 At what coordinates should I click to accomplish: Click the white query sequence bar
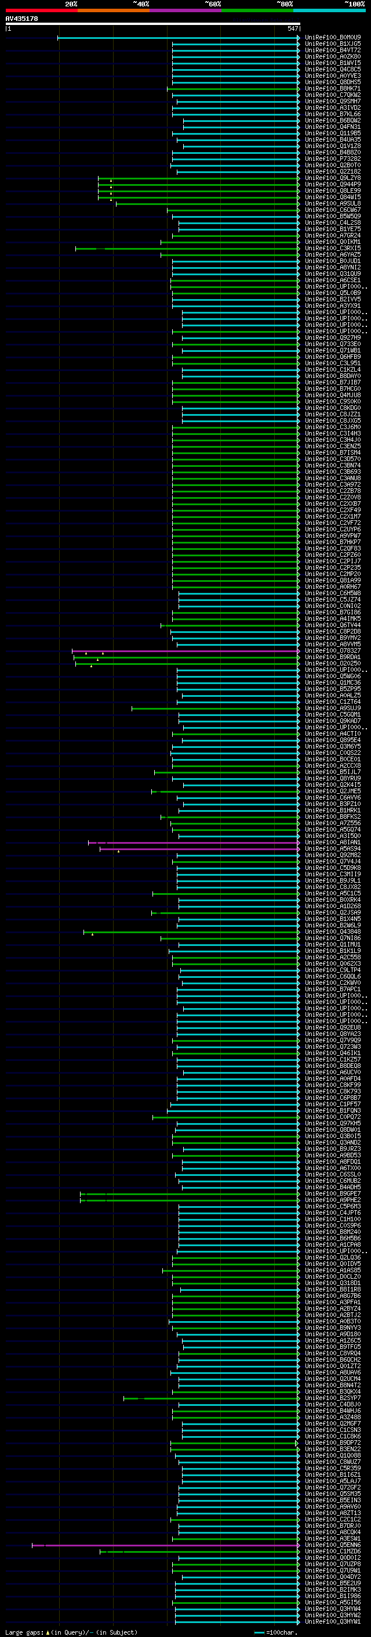click(x=152, y=23)
